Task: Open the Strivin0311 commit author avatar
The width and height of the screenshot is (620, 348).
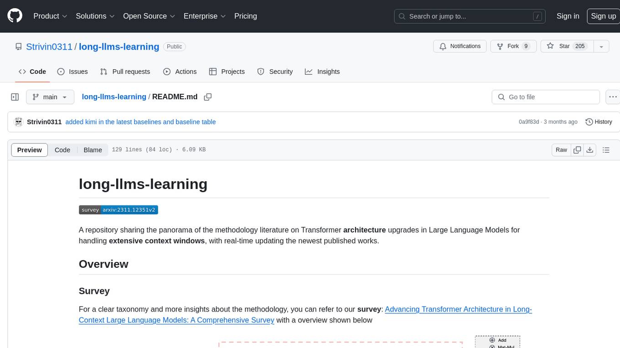Action: tap(19, 122)
